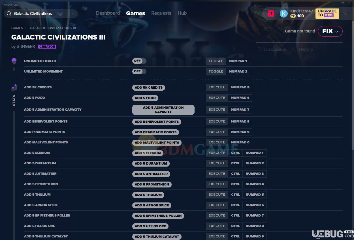
Task: Click TOGGLE hotkey for Unlimited Movement
Action: click(216, 71)
